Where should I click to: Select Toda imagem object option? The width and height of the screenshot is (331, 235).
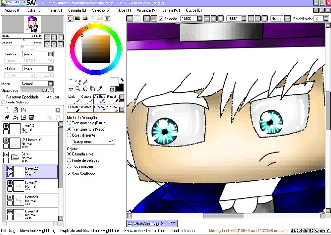point(69,166)
